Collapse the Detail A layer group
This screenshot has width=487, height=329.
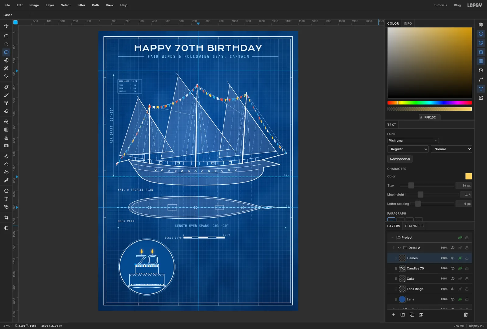tap(399, 248)
